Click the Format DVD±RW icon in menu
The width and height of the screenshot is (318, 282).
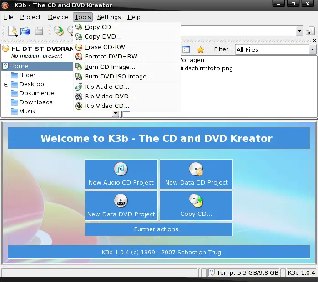click(79, 57)
